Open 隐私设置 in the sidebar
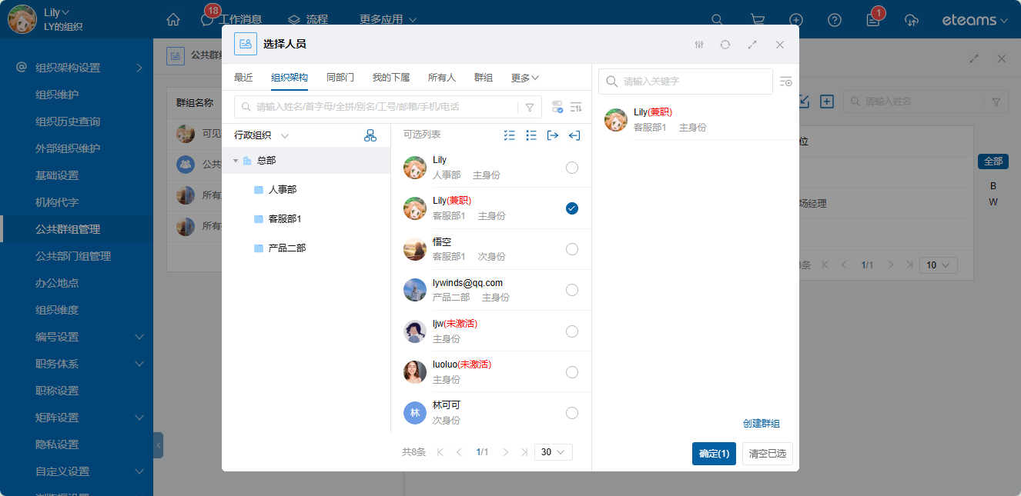 57,444
